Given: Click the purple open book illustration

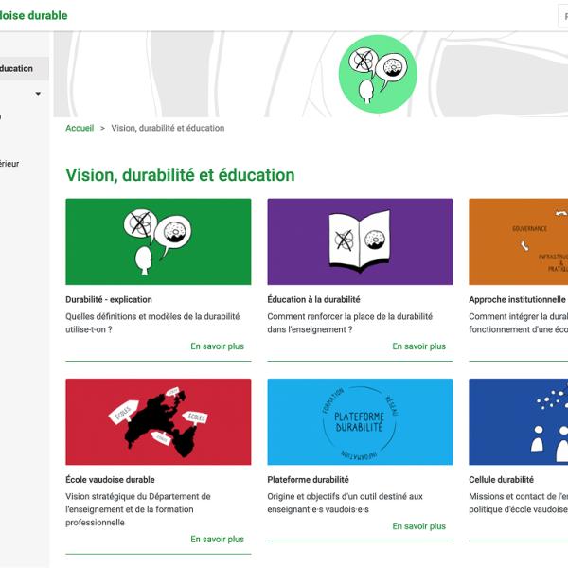Looking at the screenshot, I should click(359, 241).
